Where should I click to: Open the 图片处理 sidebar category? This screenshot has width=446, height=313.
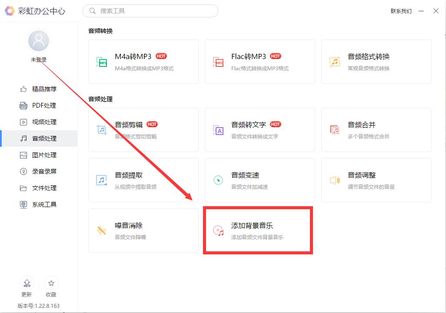point(39,155)
